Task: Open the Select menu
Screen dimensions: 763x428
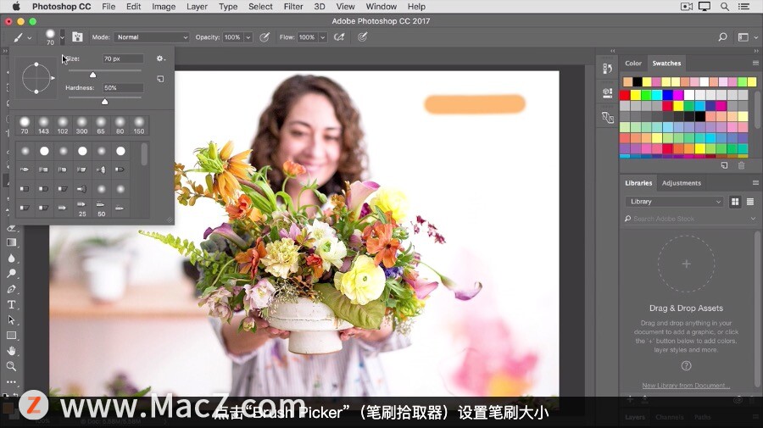Action: pos(260,7)
